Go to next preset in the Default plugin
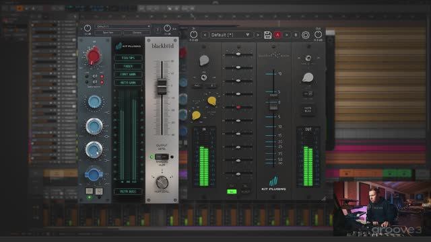Viewport: 431px width, 242px height. point(257,35)
